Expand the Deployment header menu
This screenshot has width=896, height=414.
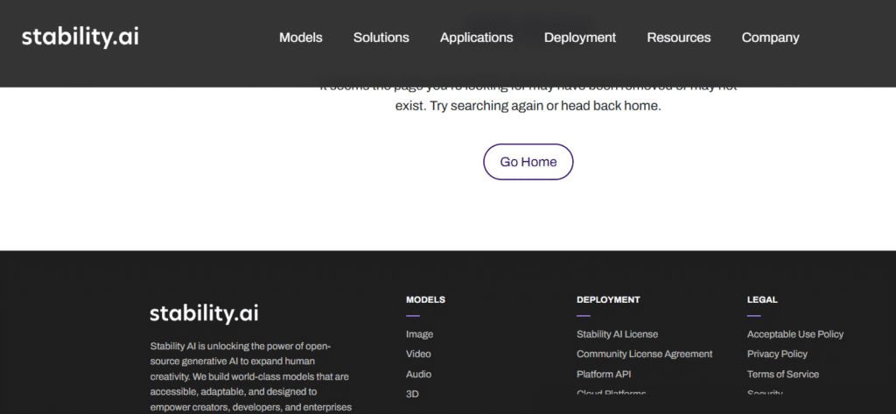579,38
